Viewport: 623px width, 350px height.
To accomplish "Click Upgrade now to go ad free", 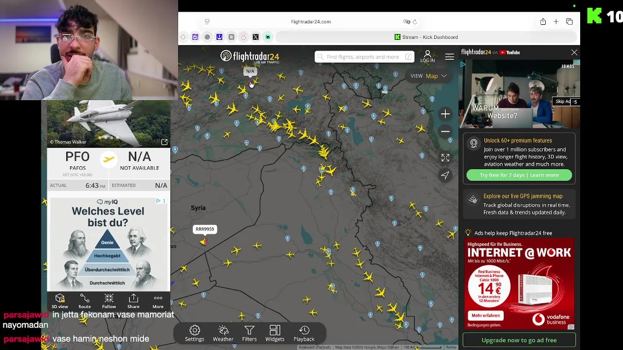I will coord(519,340).
